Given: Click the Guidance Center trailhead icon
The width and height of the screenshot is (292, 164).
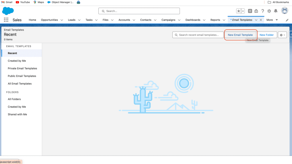Looking at the screenshot, I should coord(256,11).
